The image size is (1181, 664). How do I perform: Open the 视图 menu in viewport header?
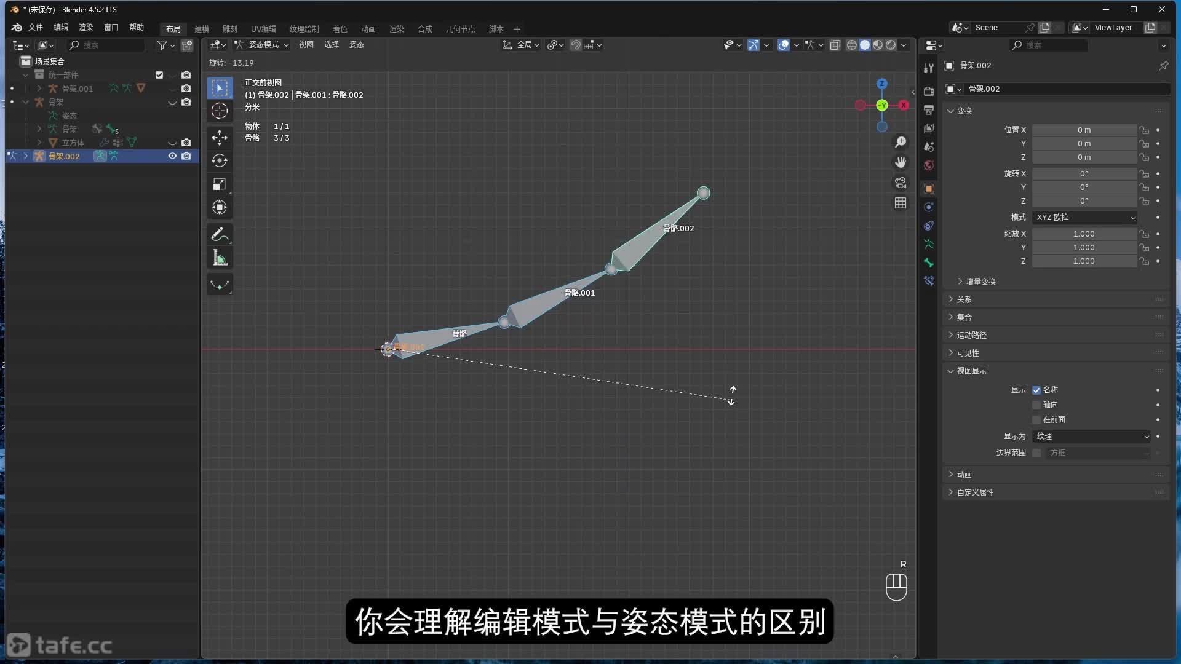click(306, 45)
